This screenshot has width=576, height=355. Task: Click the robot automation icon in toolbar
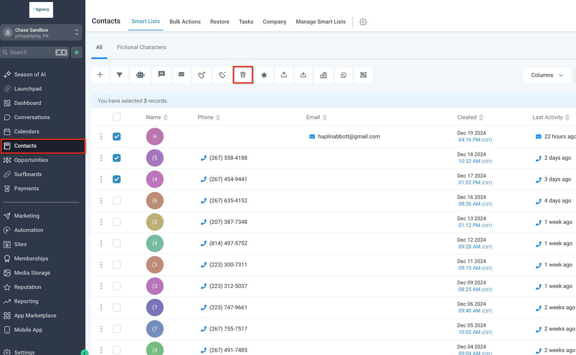(x=140, y=75)
